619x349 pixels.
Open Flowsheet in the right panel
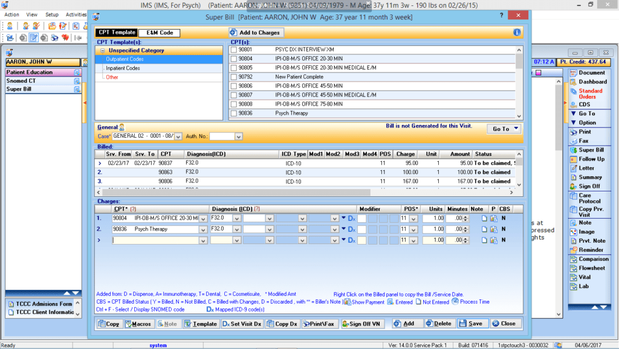(x=591, y=268)
